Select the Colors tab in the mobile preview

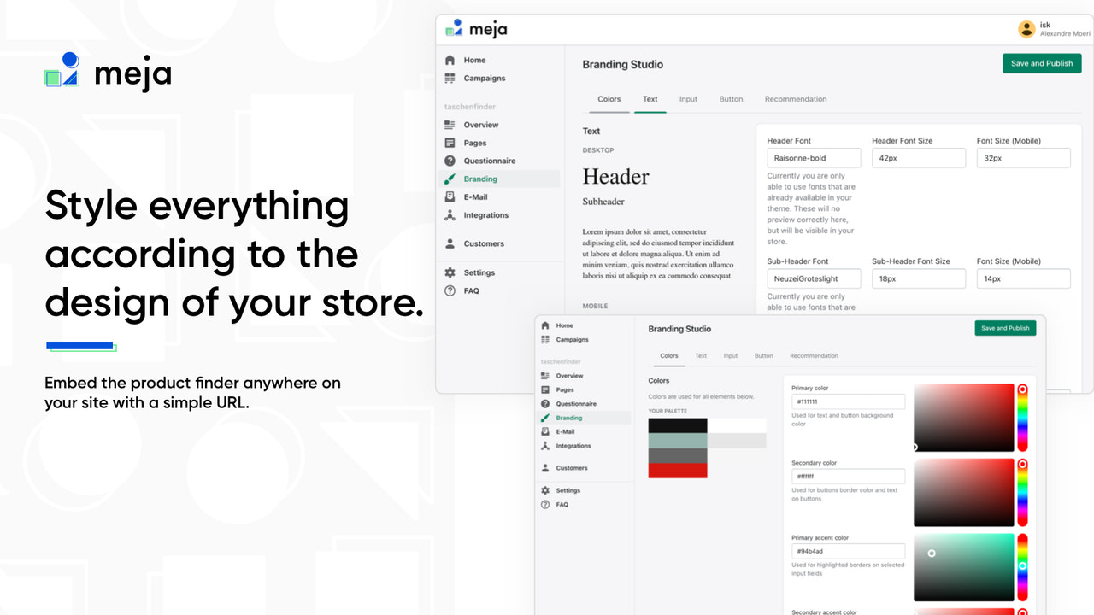click(669, 356)
